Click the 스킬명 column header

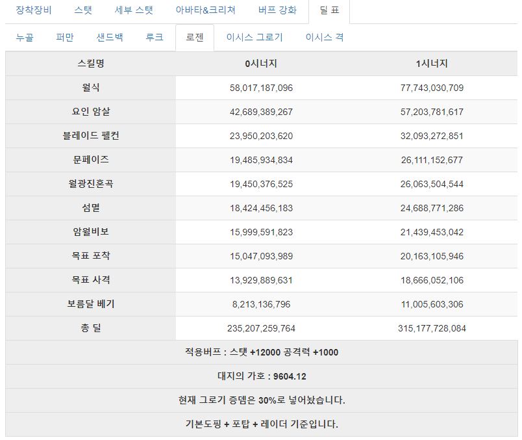pyautogui.click(x=90, y=63)
